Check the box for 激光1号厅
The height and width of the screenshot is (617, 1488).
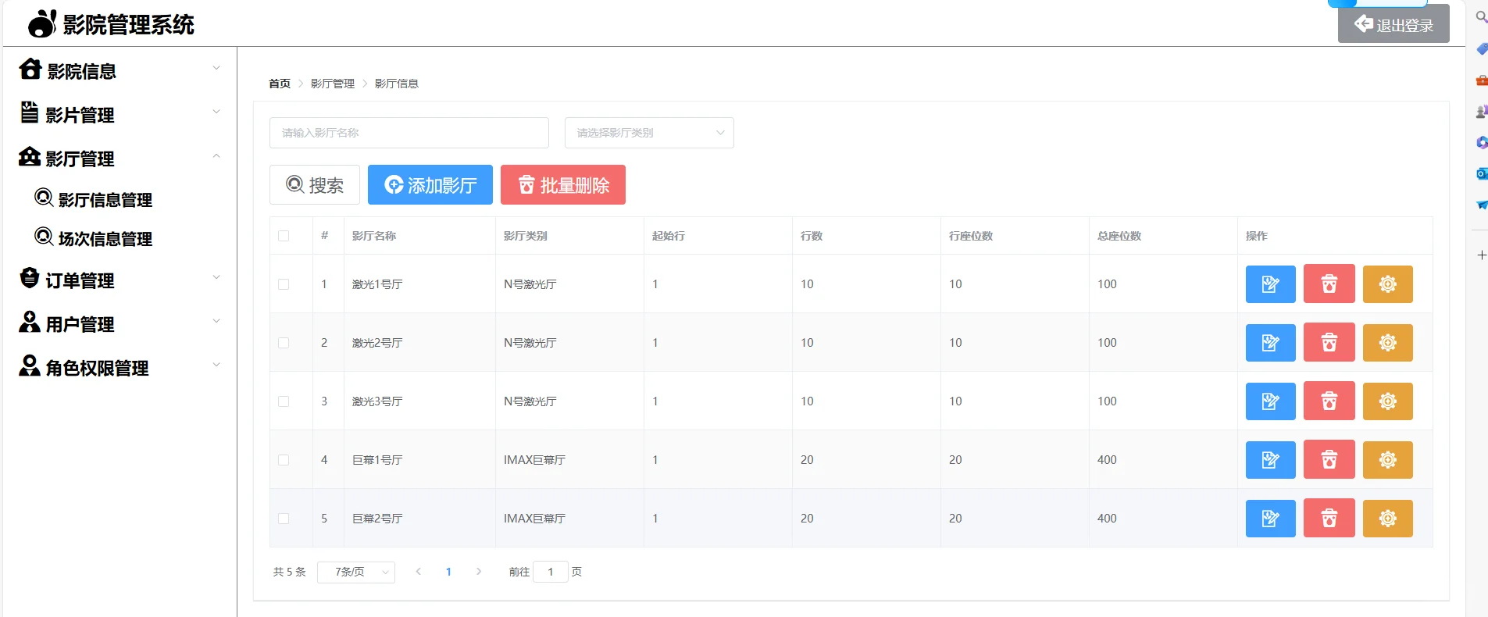coord(284,284)
